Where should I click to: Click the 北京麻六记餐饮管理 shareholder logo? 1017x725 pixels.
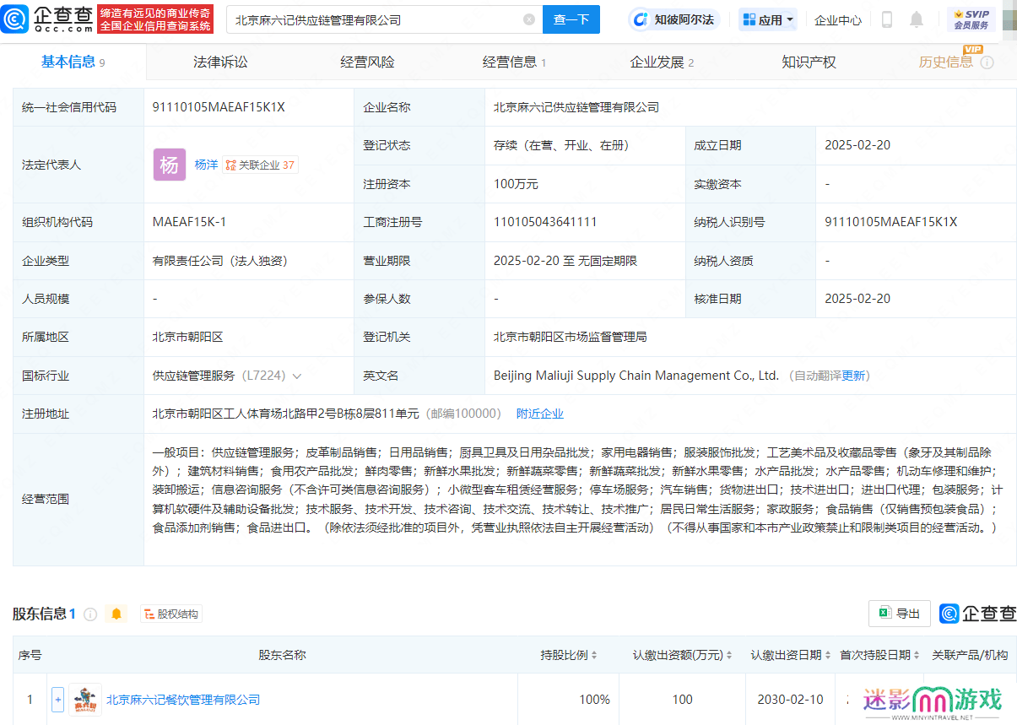pyautogui.click(x=85, y=700)
